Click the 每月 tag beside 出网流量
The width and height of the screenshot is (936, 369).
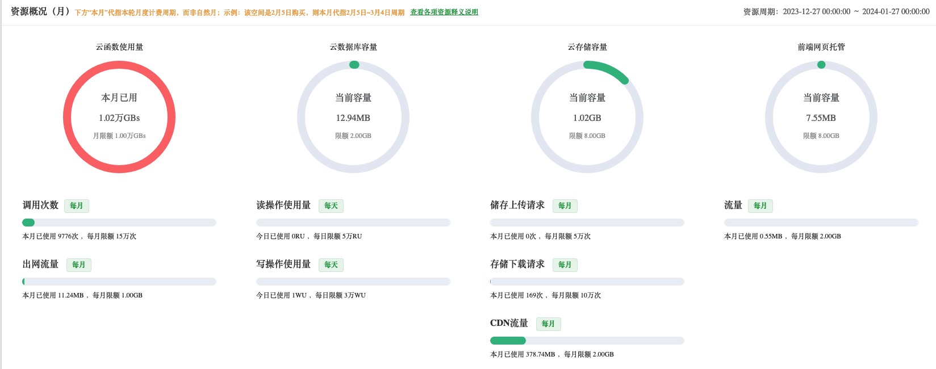pyautogui.click(x=78, y=265)
